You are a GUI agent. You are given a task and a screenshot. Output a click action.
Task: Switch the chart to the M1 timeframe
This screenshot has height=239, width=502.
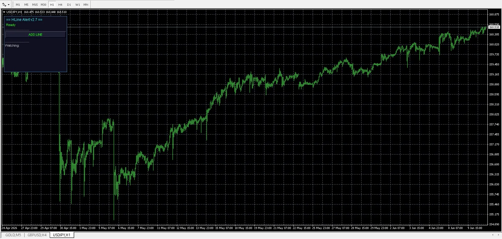[18, 5]
